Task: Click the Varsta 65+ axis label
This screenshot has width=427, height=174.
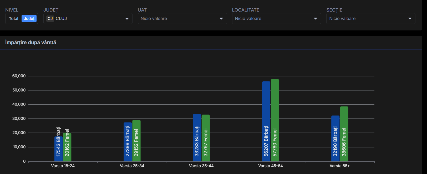Action: pyautogui.click(x=340, y=166)
